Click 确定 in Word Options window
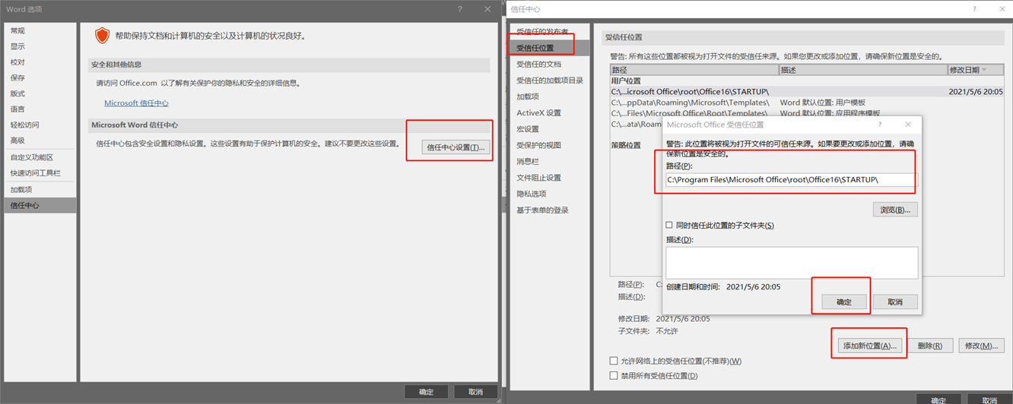 tap(427, 392)
